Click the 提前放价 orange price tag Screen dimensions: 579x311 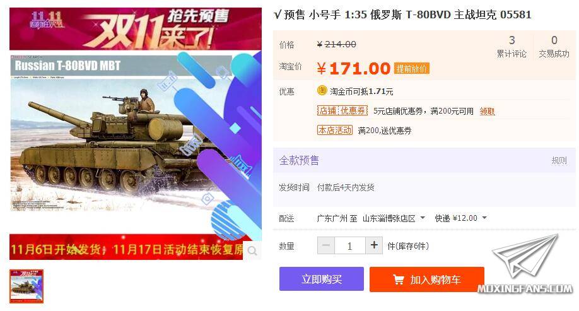coord(412,69)
